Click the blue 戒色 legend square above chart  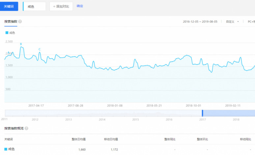click(7, 33)
